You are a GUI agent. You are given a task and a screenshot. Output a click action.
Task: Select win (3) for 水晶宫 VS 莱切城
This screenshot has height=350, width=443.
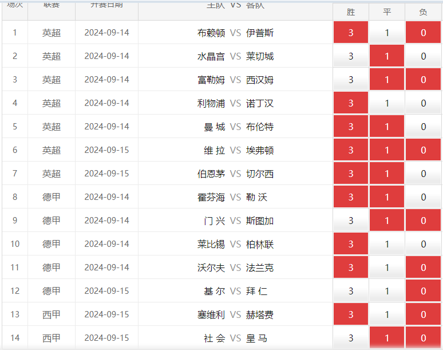coord(351,56)
